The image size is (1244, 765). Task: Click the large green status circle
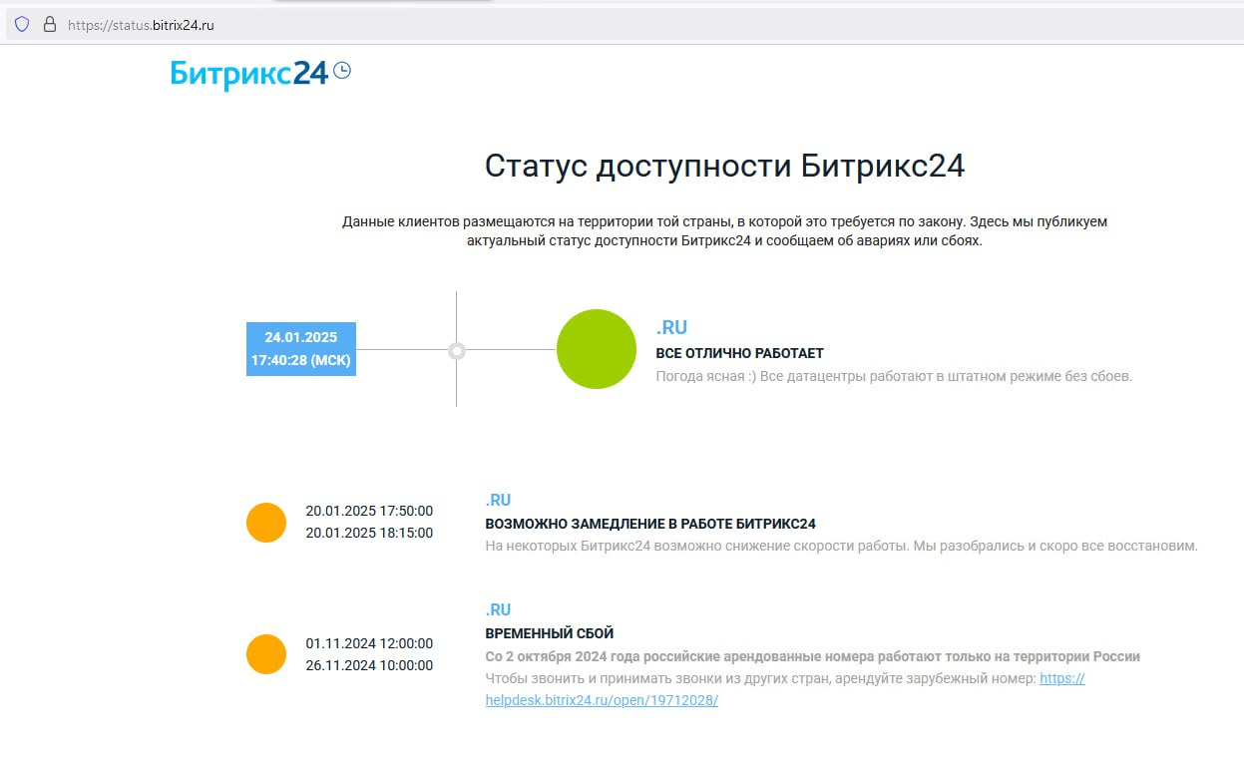(x=596, y=349)
